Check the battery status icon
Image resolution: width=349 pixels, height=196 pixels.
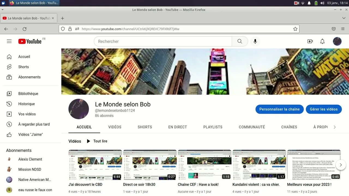tap(316, 3)
